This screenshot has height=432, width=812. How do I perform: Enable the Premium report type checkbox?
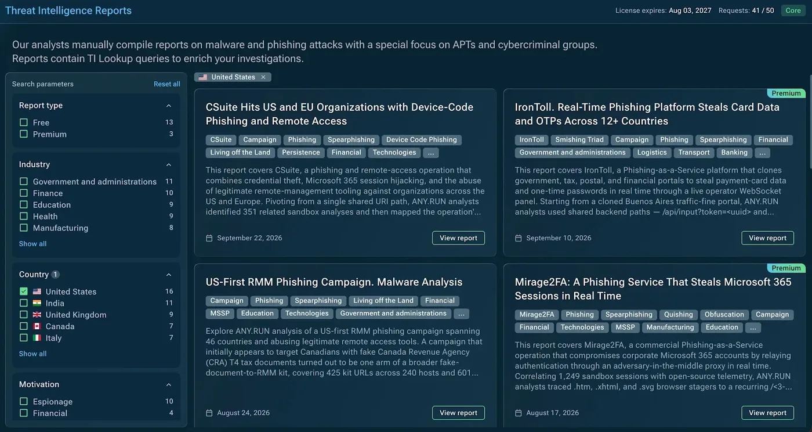click(x=24, y=134)
